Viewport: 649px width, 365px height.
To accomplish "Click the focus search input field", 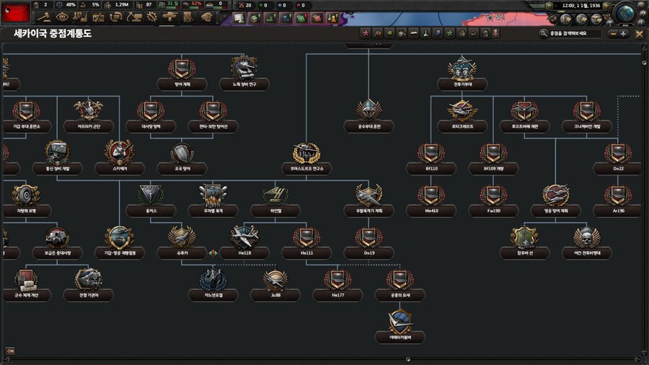I will pos(573,33).
